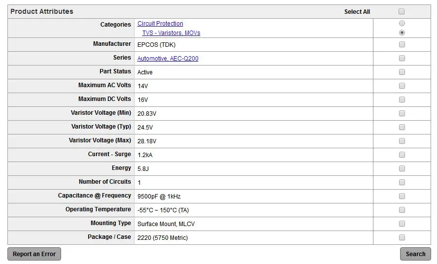Click the Varistor Voltage (Min) label
This screenshot has height=264, width=437.
[x=101, y=112]
